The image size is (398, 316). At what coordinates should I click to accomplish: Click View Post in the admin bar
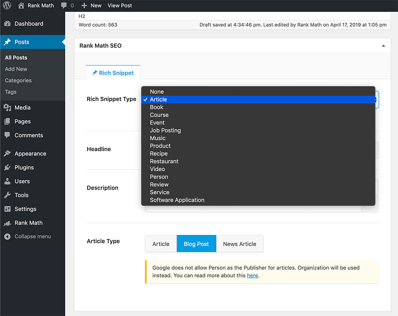[120, 6]
